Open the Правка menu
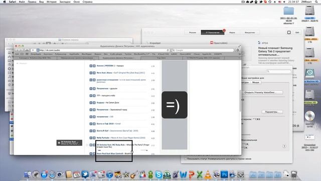The image size is (321, 181). 32,2
